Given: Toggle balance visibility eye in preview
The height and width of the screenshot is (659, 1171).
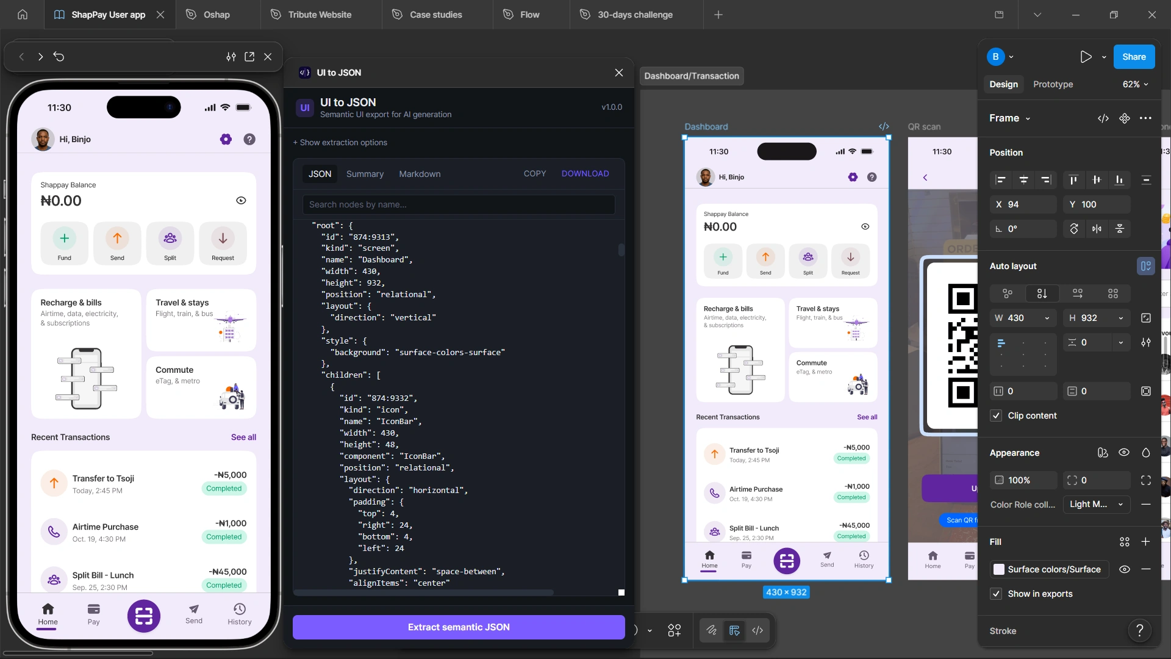Looking at the screenshot, I should 241,201.
